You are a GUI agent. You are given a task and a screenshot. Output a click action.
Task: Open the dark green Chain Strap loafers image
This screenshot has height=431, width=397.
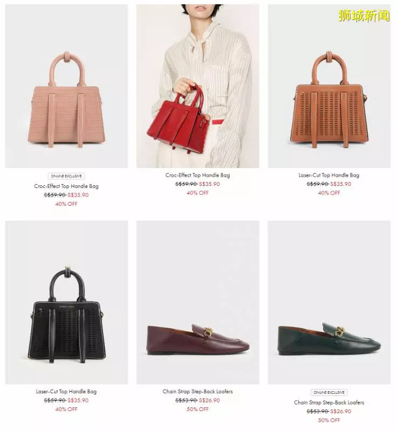(330, 302)
